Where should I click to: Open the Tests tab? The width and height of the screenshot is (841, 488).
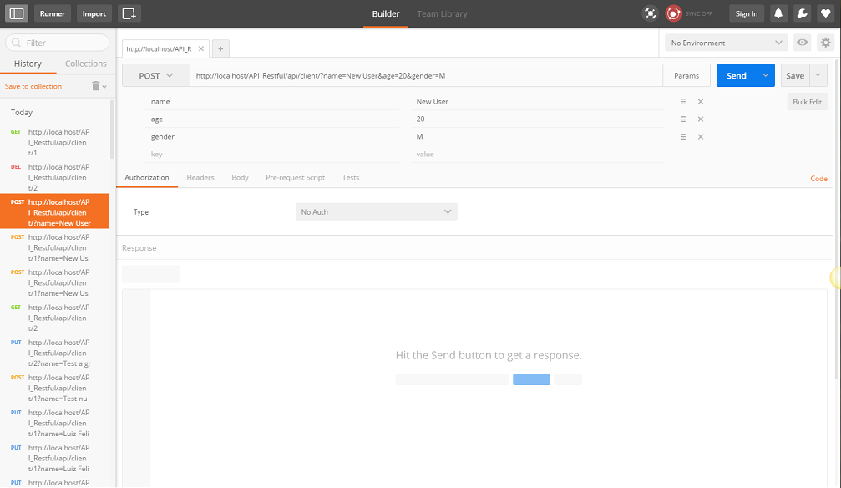[350, 178]
